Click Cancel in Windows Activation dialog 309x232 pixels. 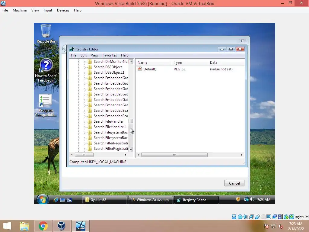[x=234, y=183]
